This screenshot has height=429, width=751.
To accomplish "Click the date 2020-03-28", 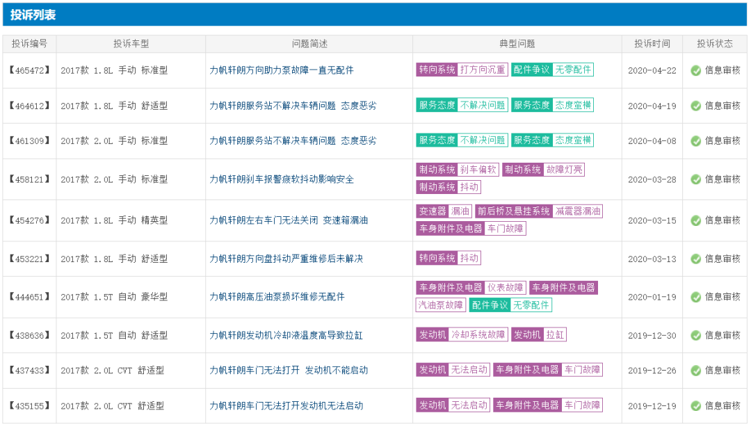I will [x=652, y=179].
